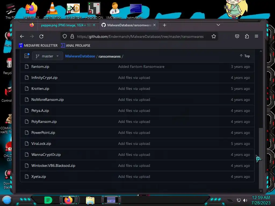Open 'Added Fantom Ransomware' commit message

tap(141, 67)
